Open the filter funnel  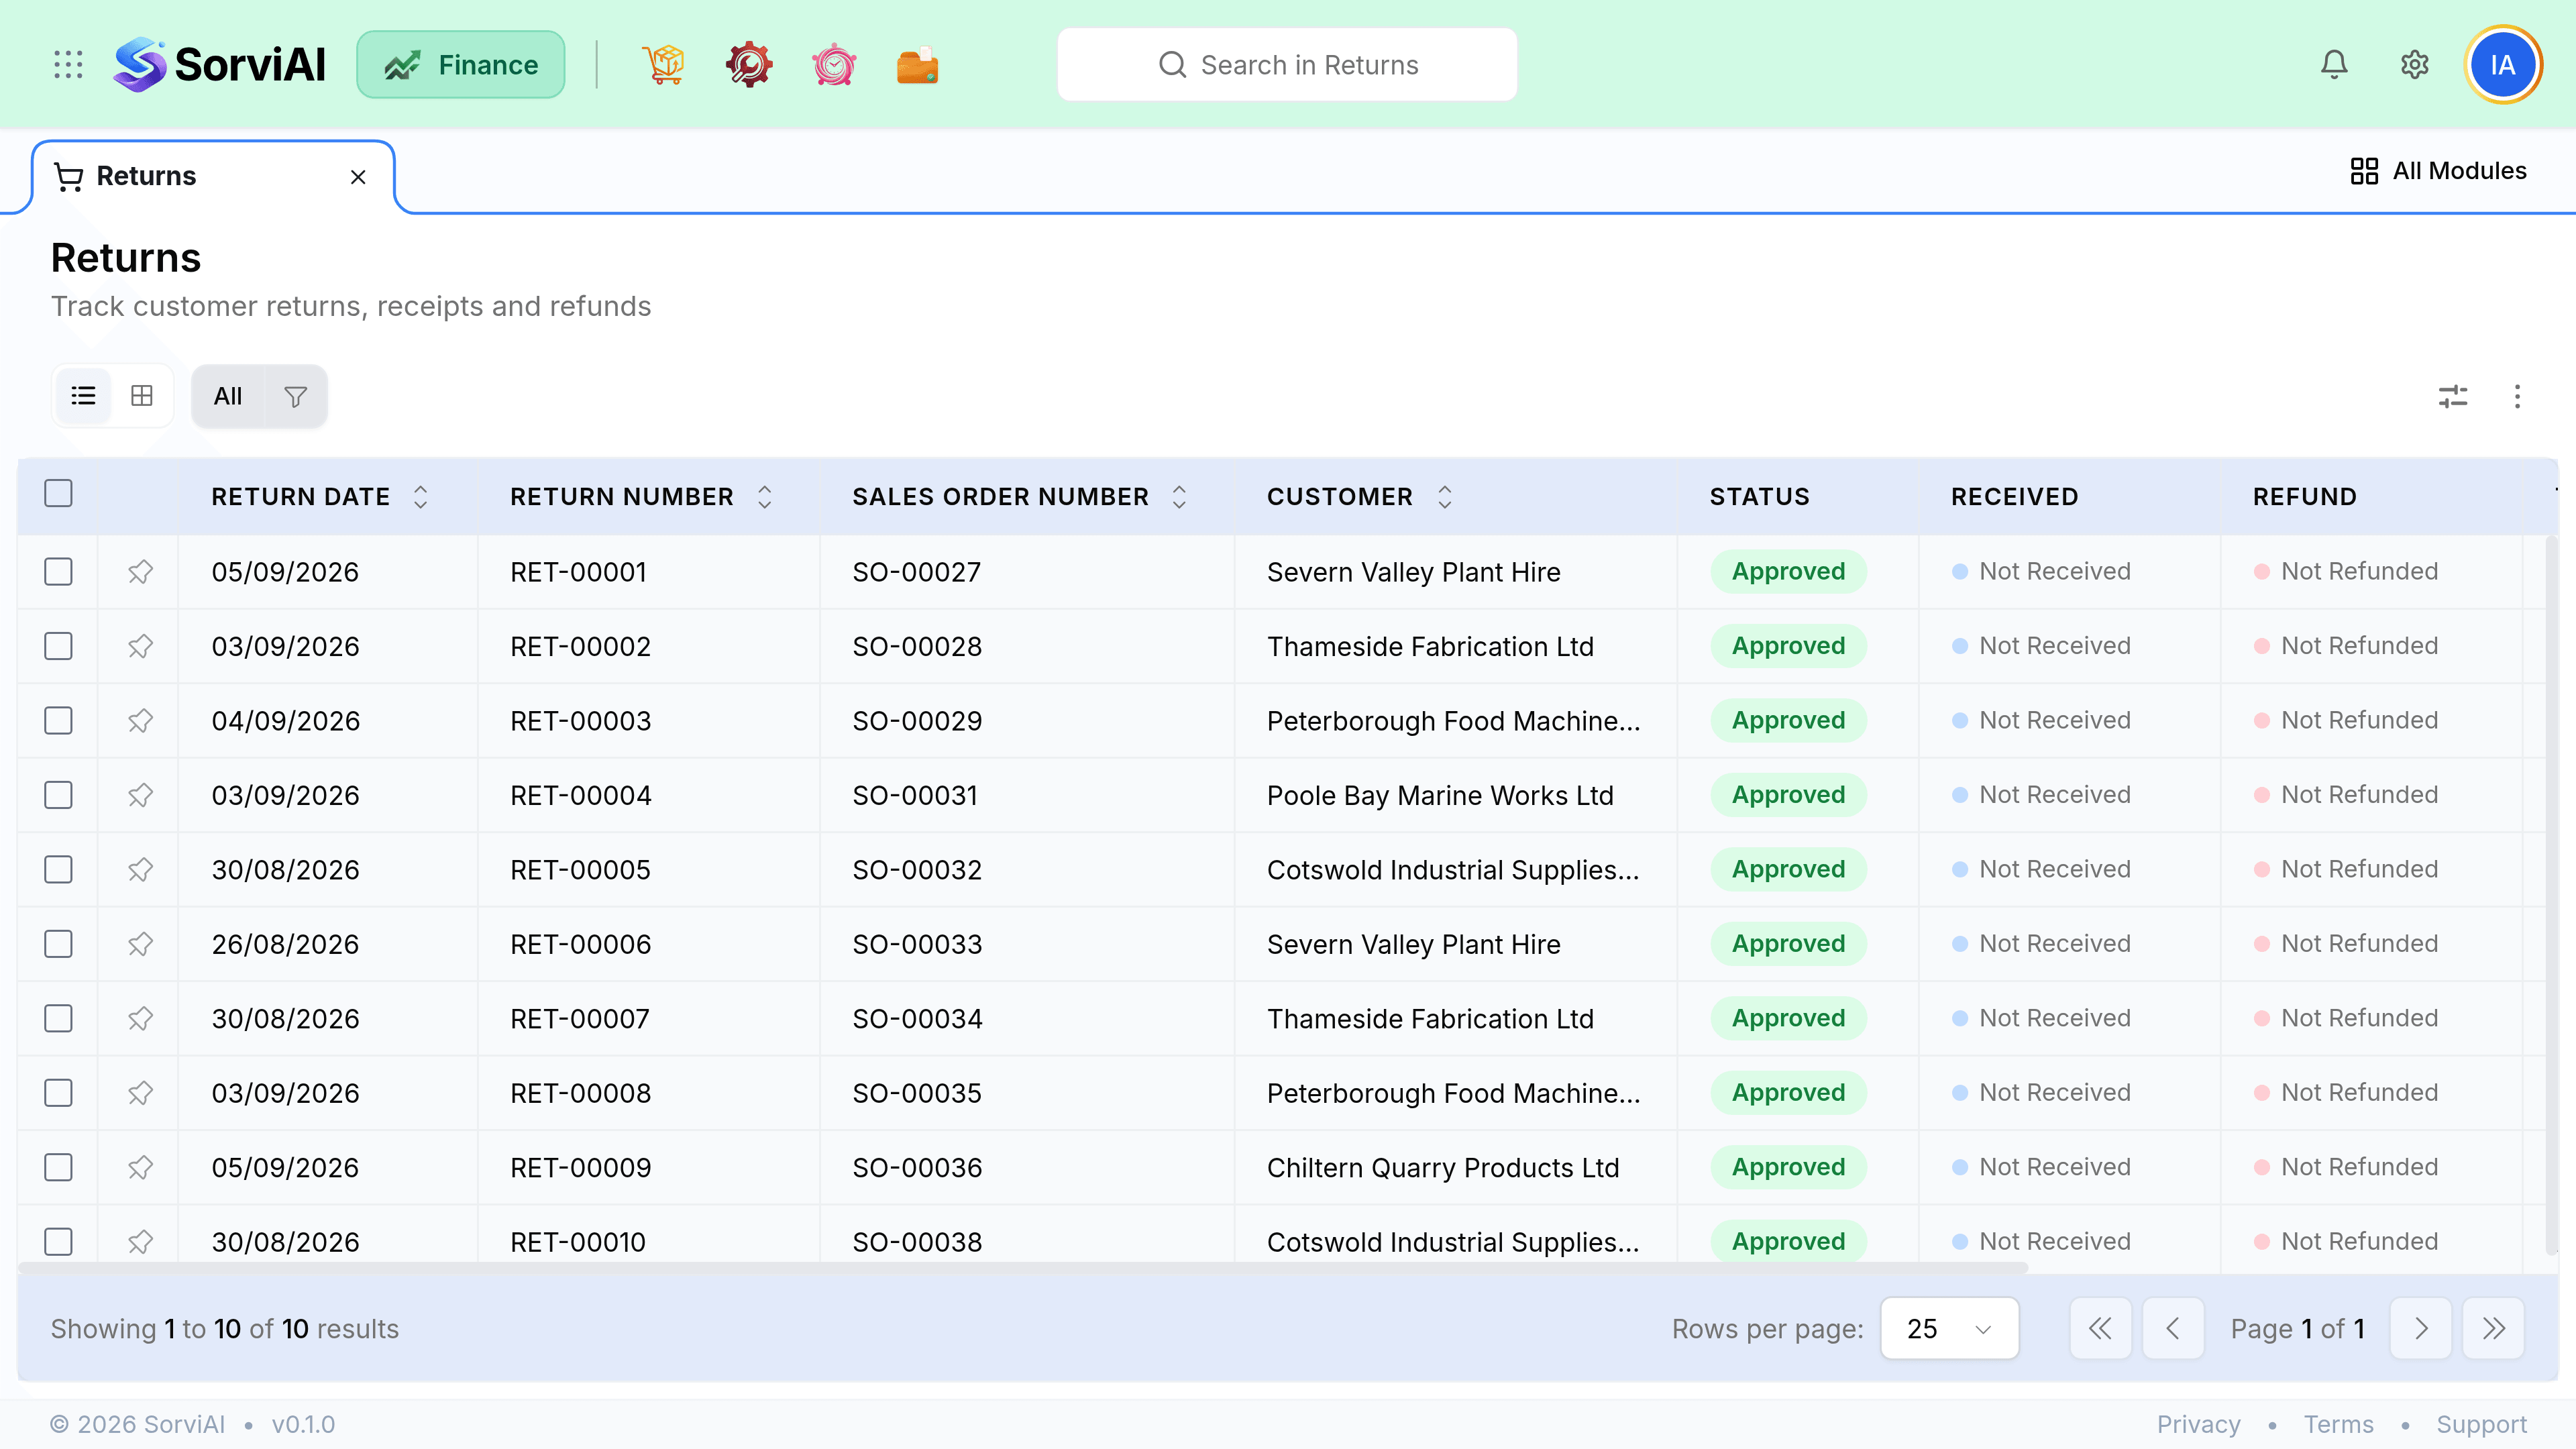[295, 397]
